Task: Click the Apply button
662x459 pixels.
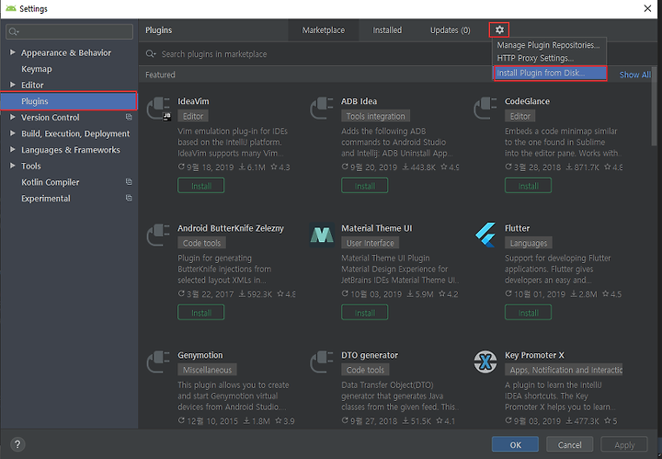Action: (x=624, y=444)
